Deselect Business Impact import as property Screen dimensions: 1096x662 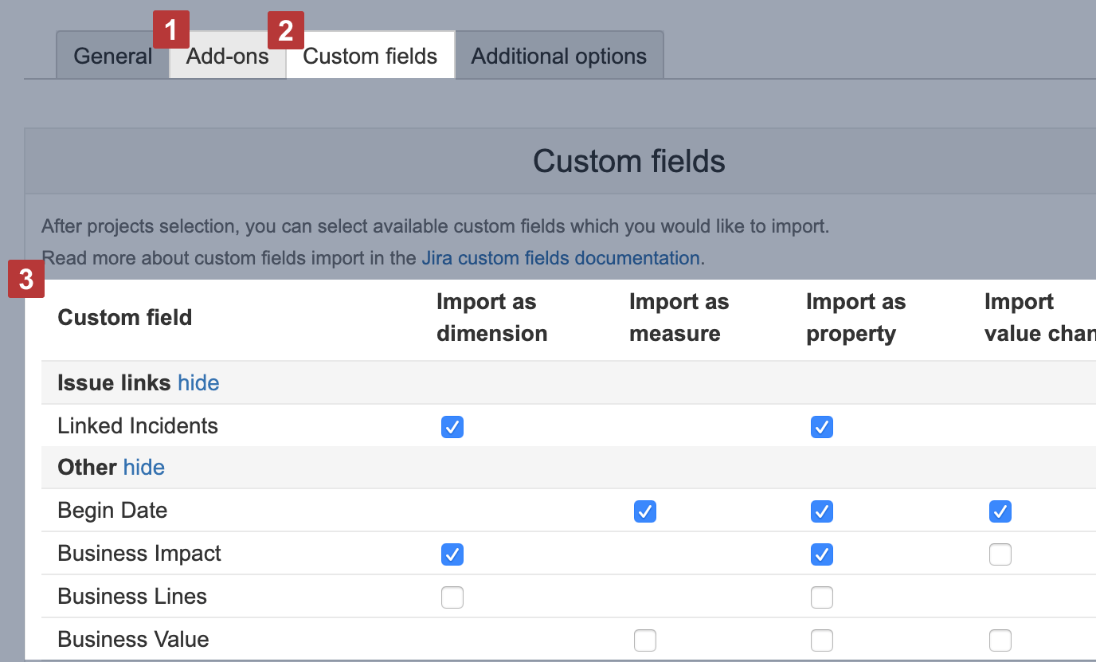coord(822,554)
